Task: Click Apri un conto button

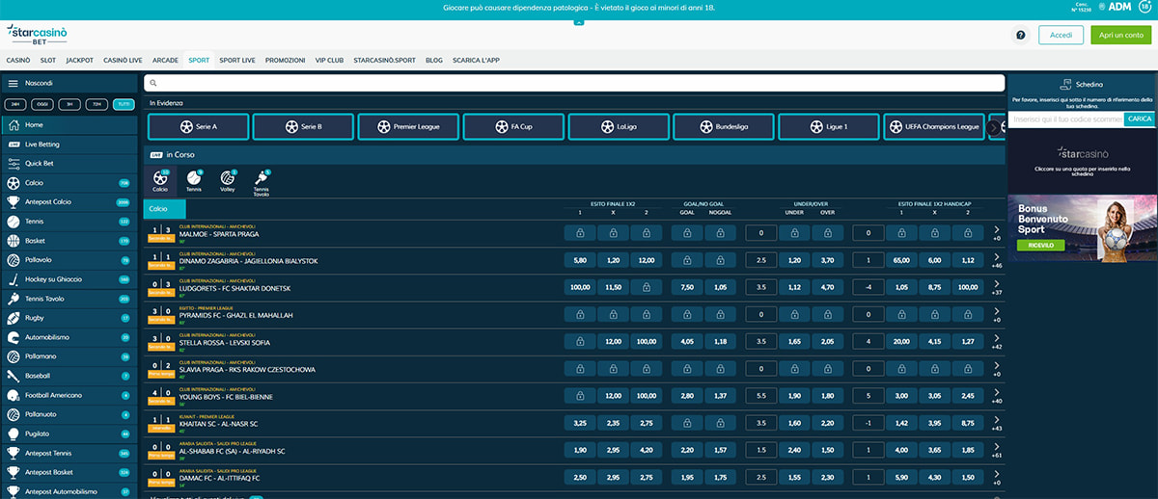Action: 1120,35
